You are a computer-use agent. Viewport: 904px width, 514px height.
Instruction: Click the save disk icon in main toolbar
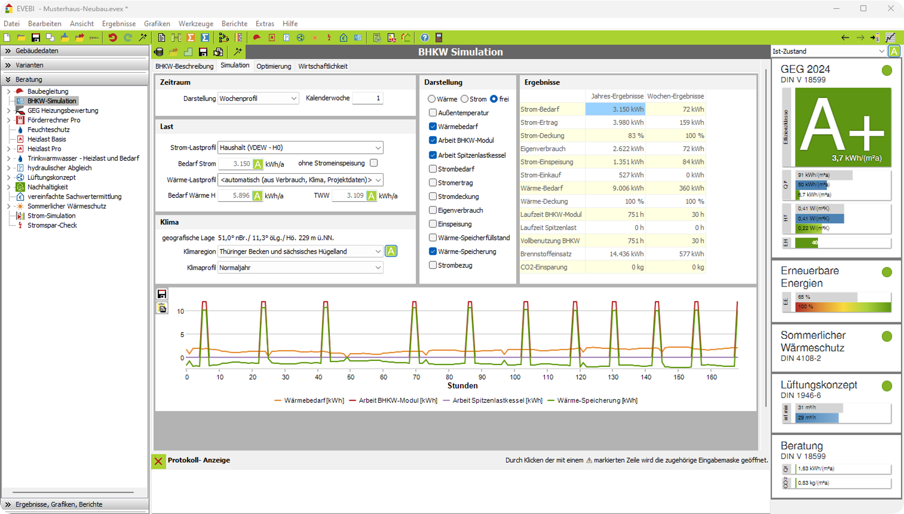point(35,37)
